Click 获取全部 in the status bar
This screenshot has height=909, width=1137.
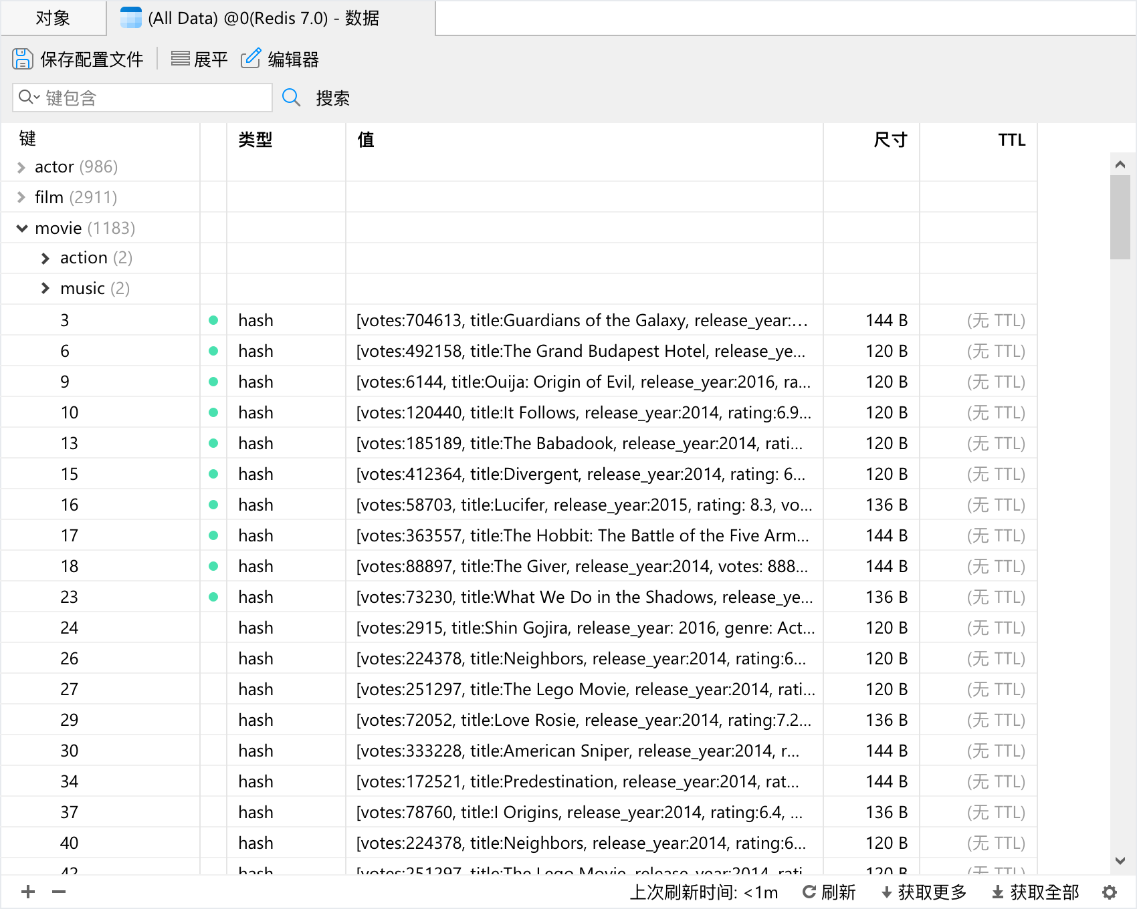pos(1045,892)
